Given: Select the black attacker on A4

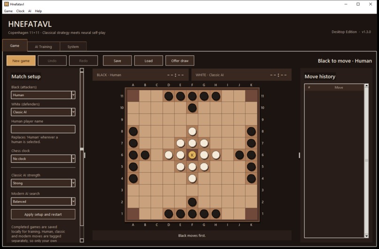Looking at the screenshot, I should (x=133, y=179).
